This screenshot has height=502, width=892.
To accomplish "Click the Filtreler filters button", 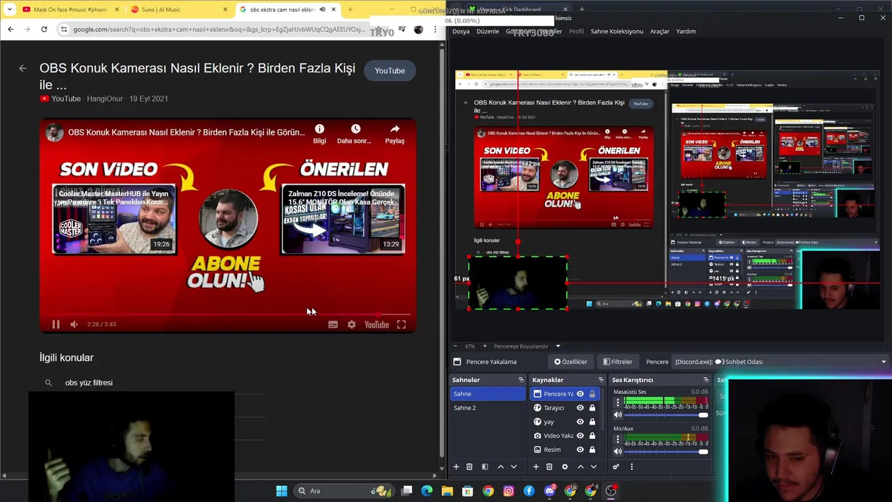I will click(617, 362).
